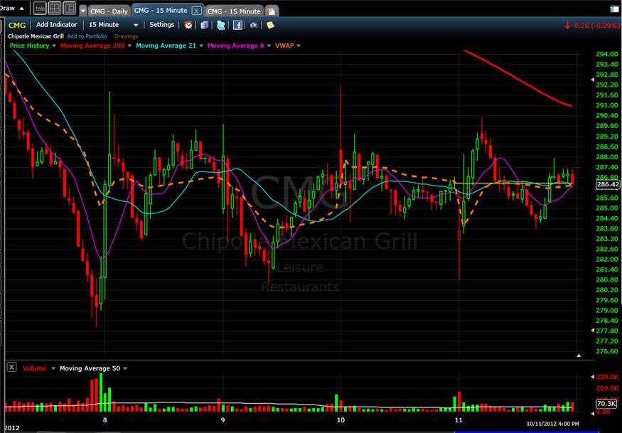Open the Moving Average 21 dropdown arrow
The image size is (622, 433).
tap(201, 46)
